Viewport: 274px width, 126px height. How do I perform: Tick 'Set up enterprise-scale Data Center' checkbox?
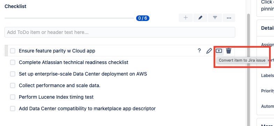coord(13,74)
